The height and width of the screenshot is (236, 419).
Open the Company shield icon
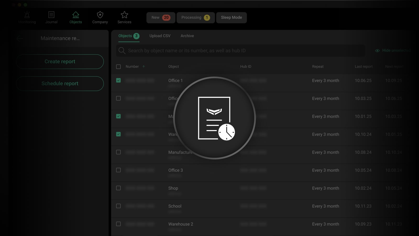click(100, 15)
